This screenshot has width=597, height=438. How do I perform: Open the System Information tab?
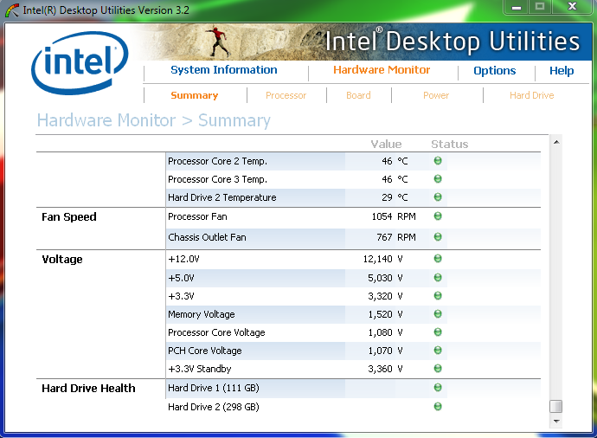pyautogui.click(x=224, y=70)
